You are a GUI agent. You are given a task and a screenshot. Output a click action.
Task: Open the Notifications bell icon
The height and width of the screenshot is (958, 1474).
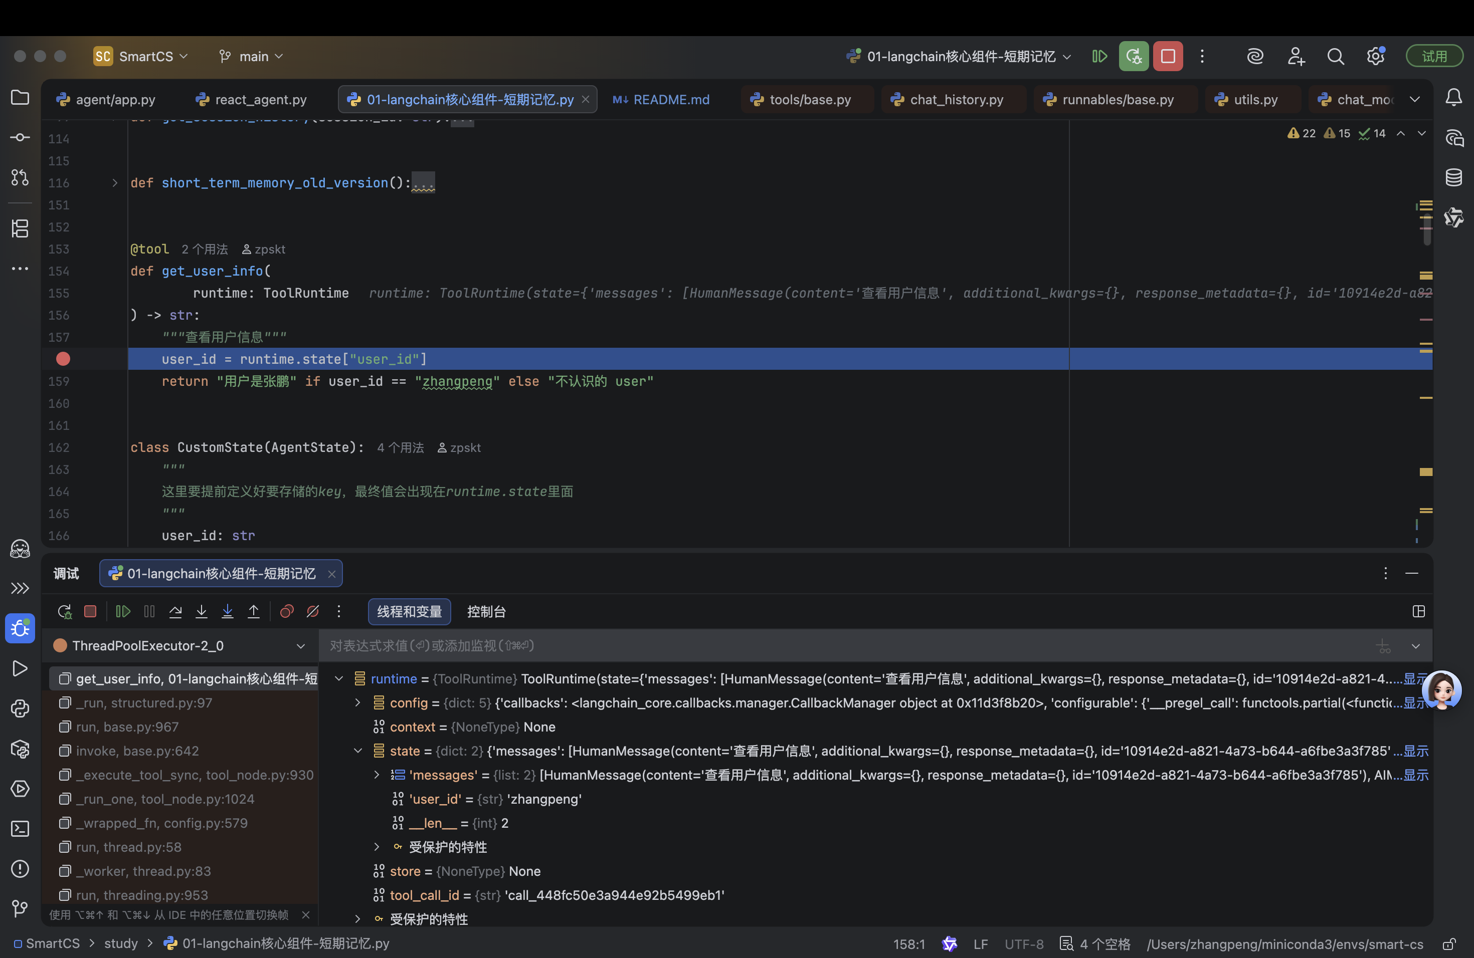click(x=1453, y=97)
